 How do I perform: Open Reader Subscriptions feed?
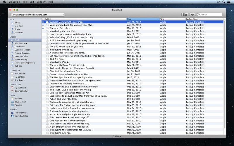(20, 113)
